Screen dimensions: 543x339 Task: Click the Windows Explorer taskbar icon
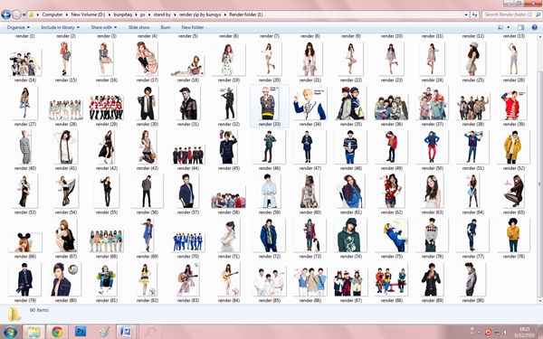tap(33, 332)
